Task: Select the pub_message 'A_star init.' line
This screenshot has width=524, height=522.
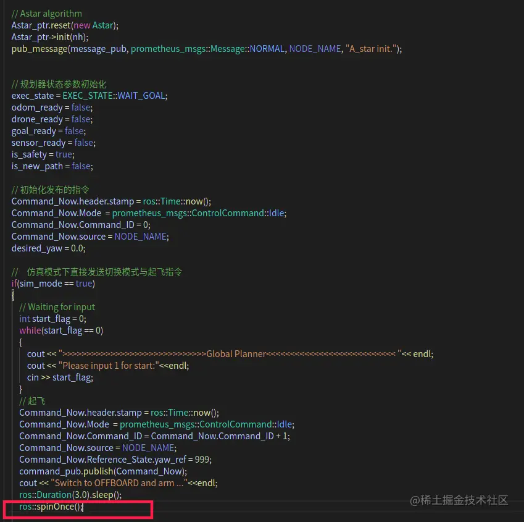Action: tap(207, 49)
